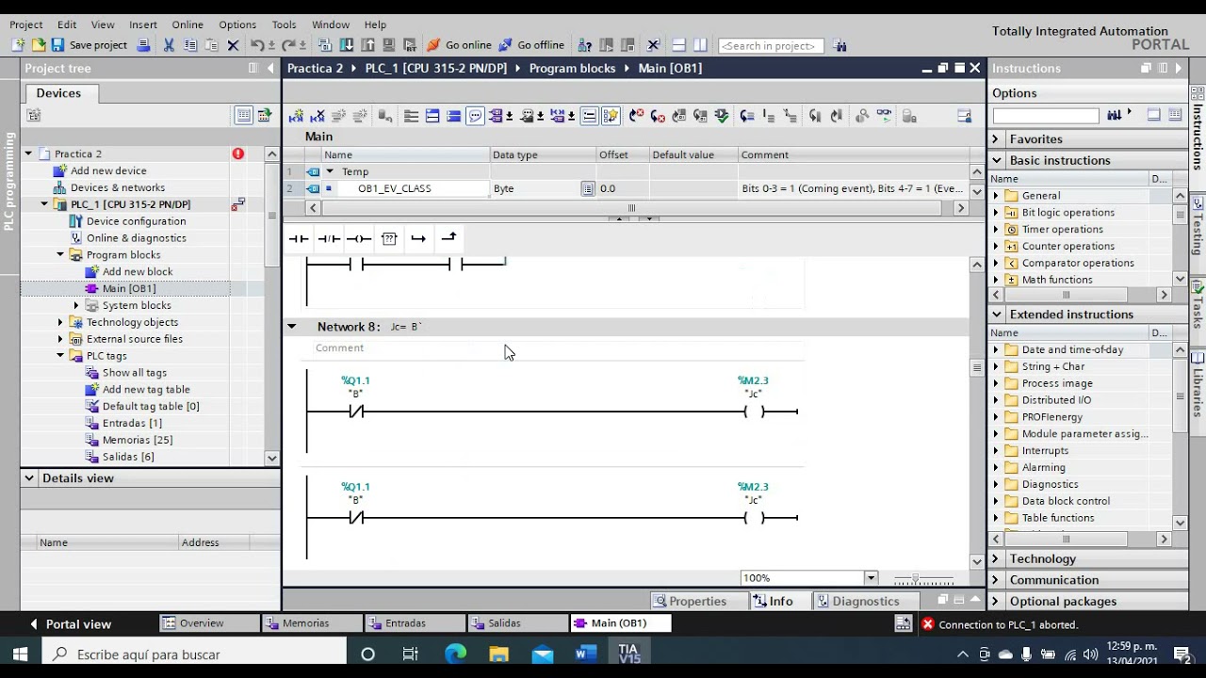Expand the Favorites instructions section

[x=995, y=139]
